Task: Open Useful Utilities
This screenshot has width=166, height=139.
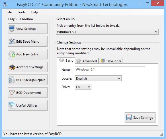Action: tap(28, 105)
